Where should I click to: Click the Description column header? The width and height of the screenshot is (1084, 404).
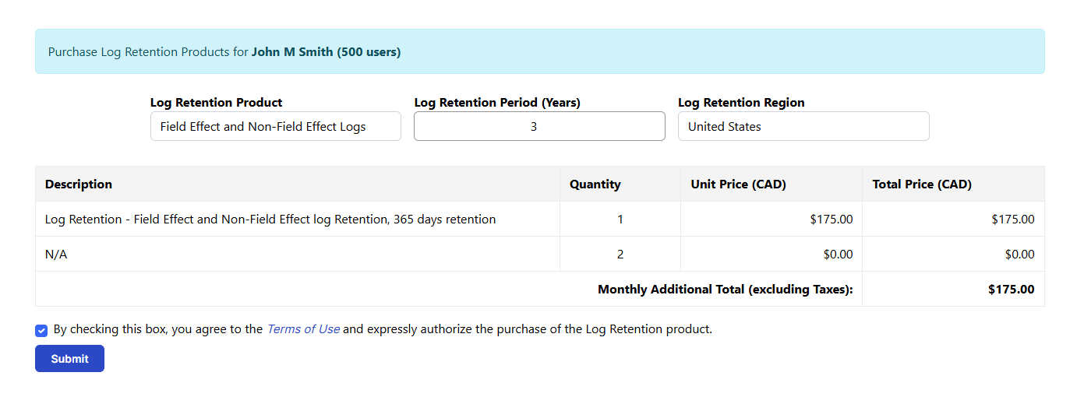click(79, 184)
